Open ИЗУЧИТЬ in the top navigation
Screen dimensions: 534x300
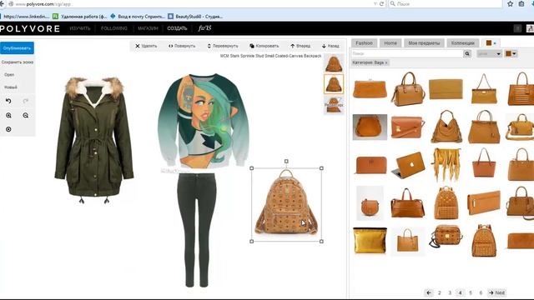click(x=80, y=28)
